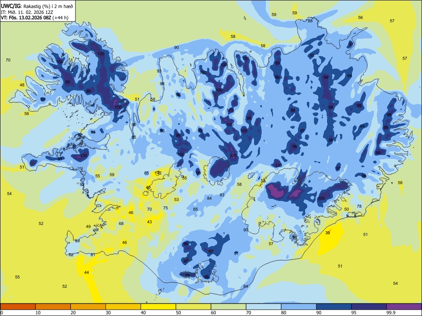Click the '39' value on the southeast coast
The height and width of the screenshot is (316, 422).
click(x=327, y=233)
